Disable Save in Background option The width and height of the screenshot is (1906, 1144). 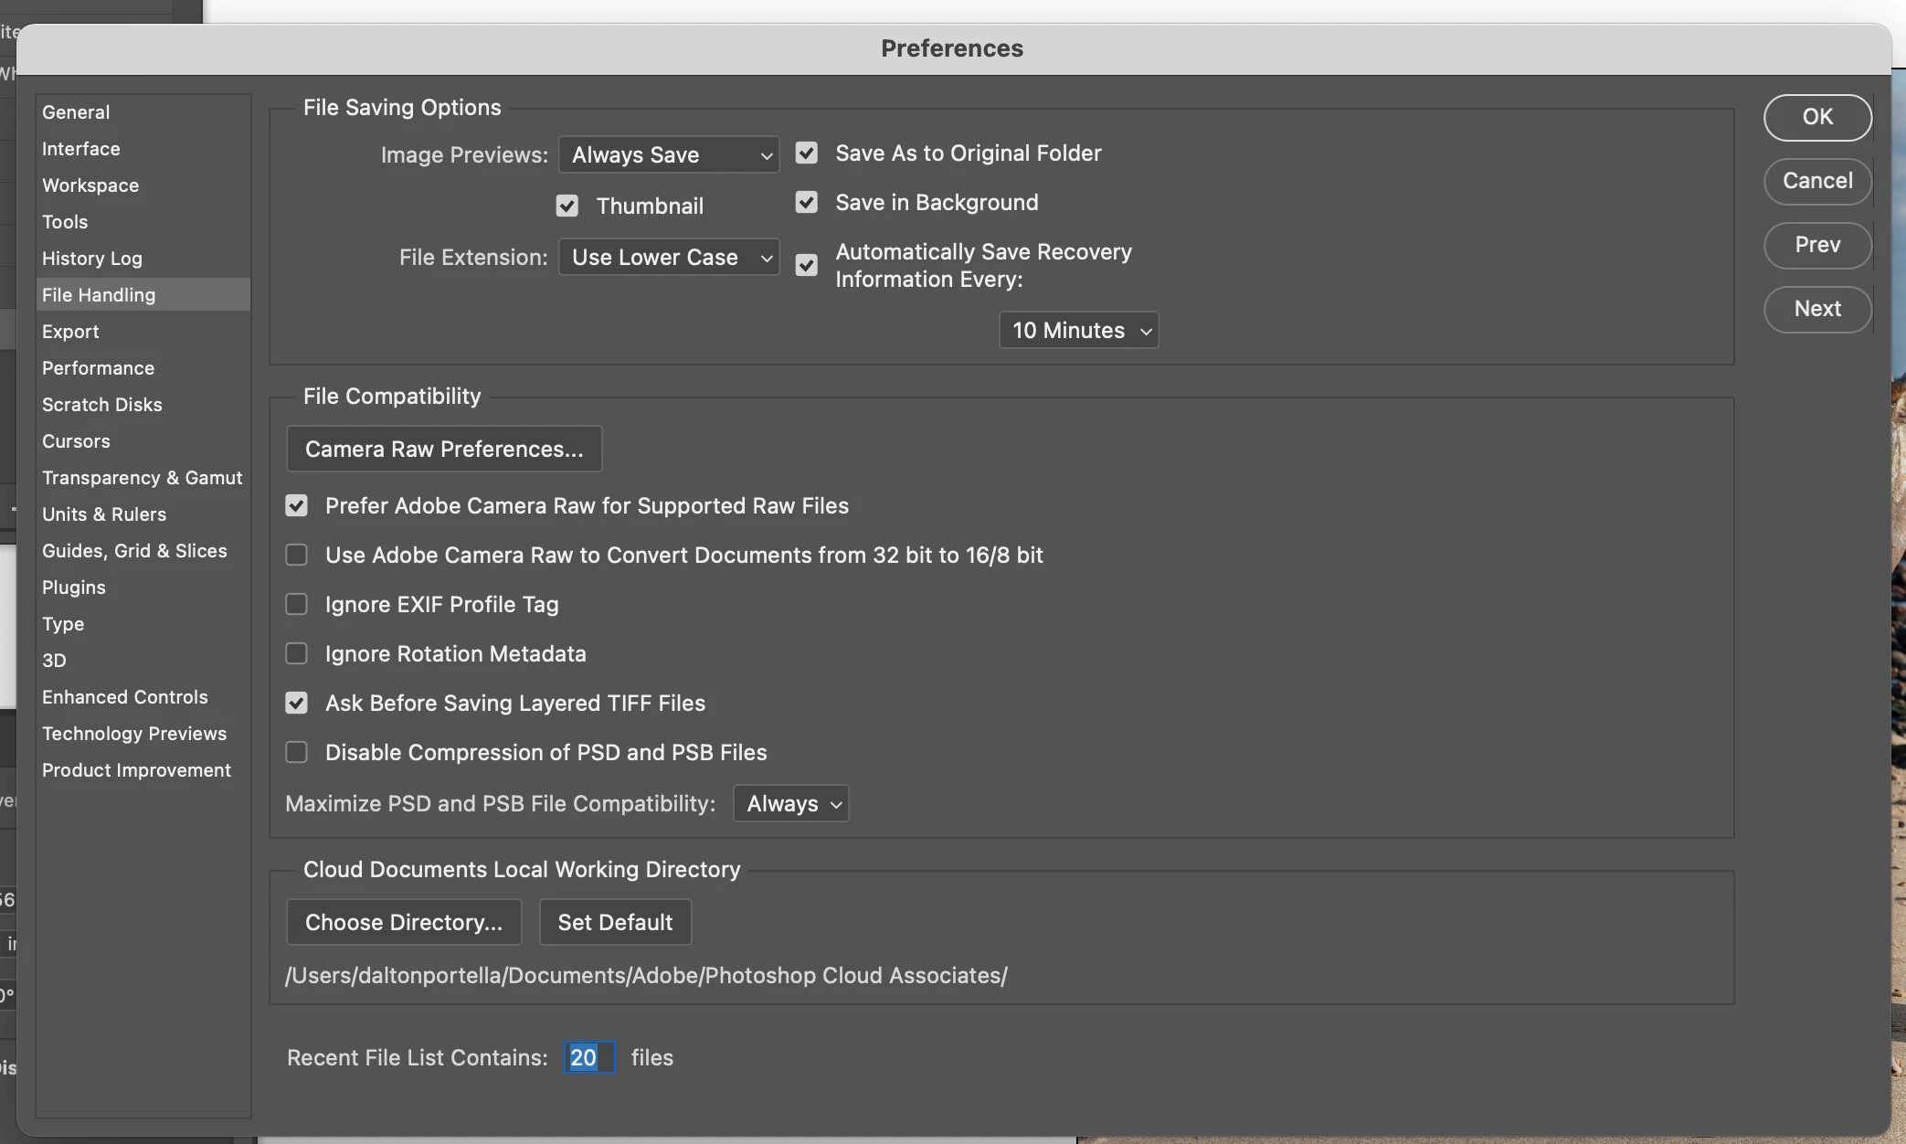point(806,202)
